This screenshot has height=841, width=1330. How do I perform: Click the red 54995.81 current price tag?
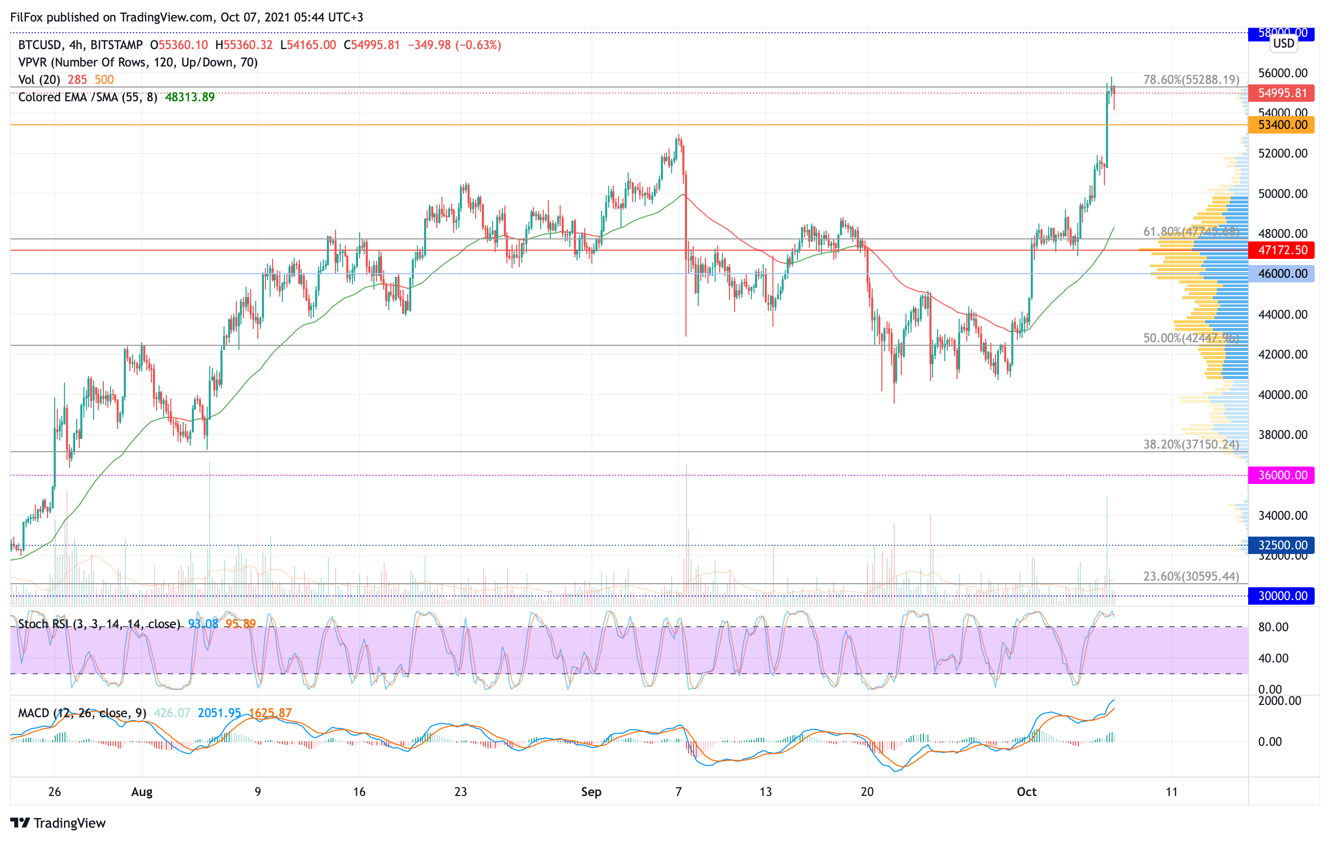tap(1281, 93)
